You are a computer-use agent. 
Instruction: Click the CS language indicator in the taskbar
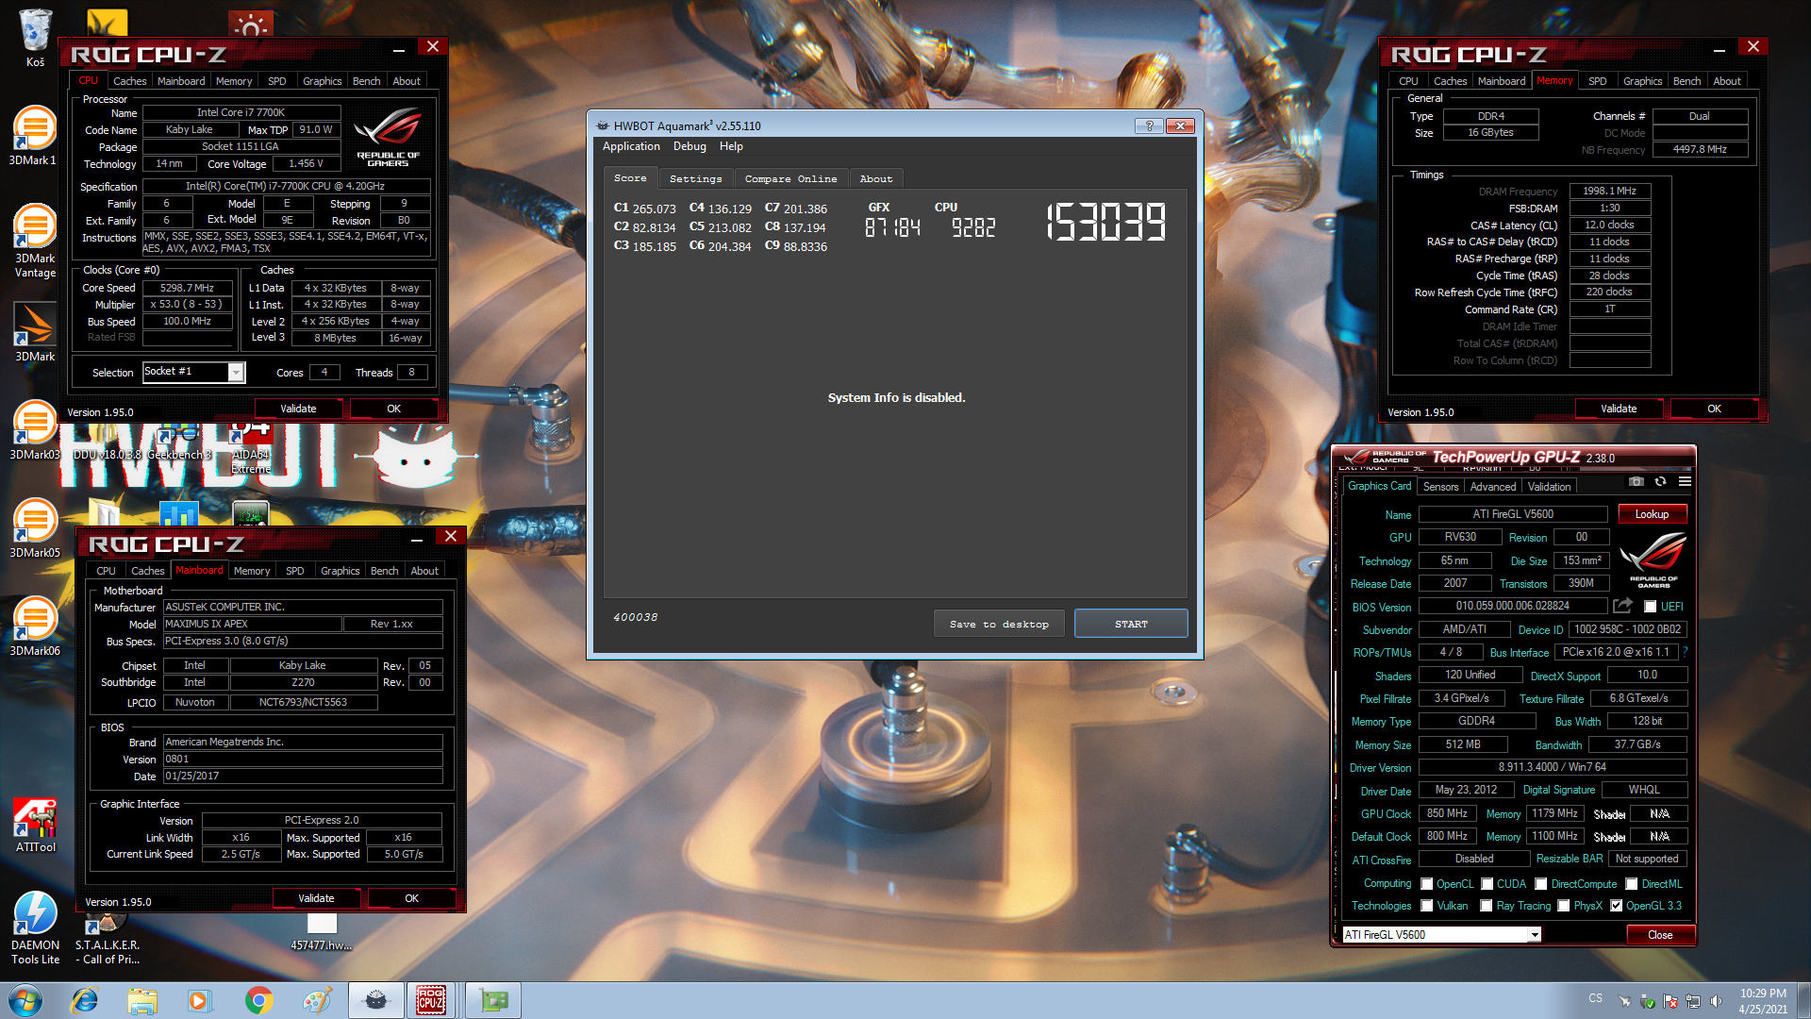click(1595, 997)
